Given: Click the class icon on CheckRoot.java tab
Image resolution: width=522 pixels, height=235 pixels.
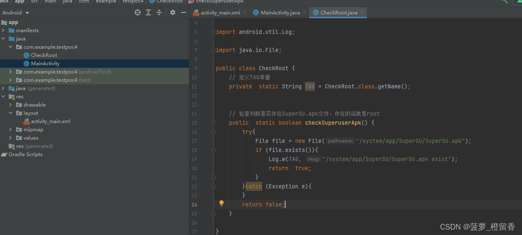Looking at the screenshot, I should click(x=316, y=13).
